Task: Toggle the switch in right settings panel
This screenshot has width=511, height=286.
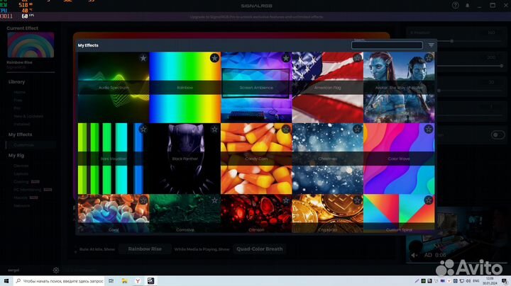Action: pyautogui.click(x=498, y=135)
